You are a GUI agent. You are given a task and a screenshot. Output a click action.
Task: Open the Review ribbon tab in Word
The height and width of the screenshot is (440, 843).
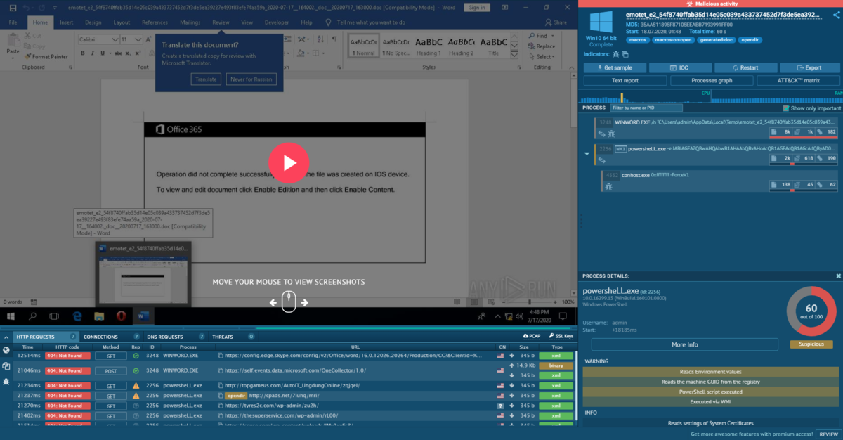coord(221,22)
